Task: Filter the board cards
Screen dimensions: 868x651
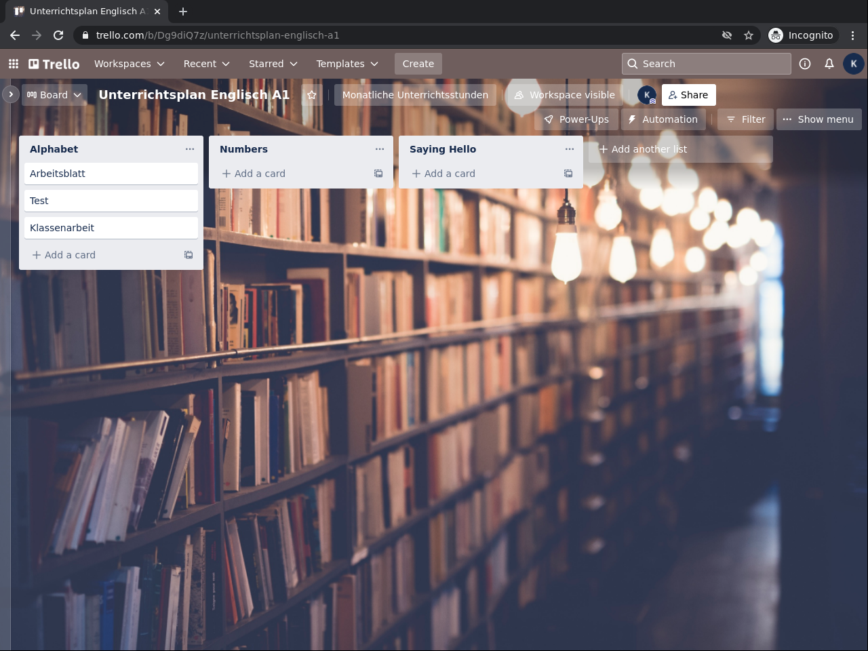Action: 746,119
